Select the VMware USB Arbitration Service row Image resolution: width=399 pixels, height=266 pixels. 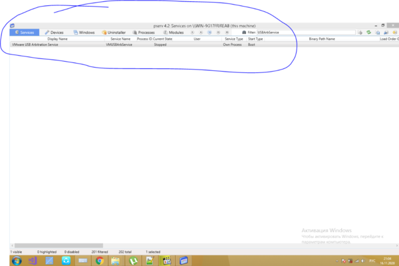pyautogui.click(x=204, y=44)
